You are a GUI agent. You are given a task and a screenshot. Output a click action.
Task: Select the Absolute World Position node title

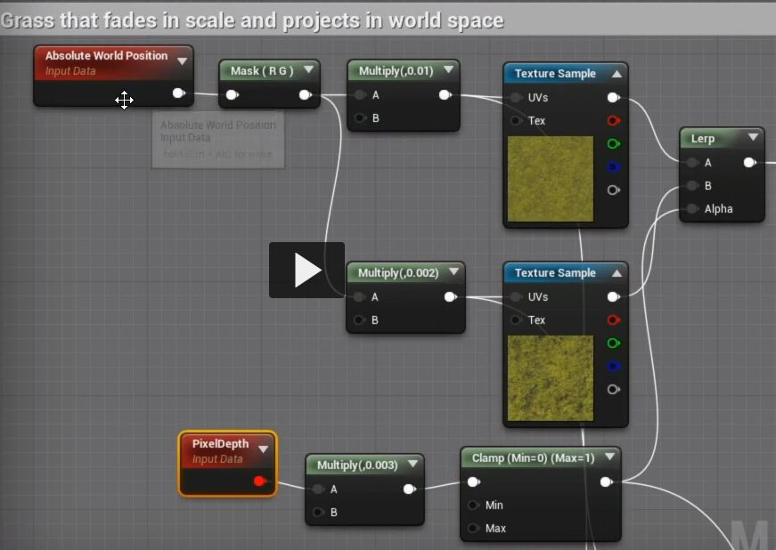tap(106, 55)
